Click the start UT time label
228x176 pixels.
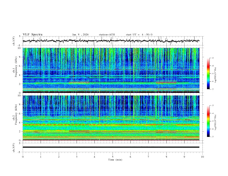(139, 35)
